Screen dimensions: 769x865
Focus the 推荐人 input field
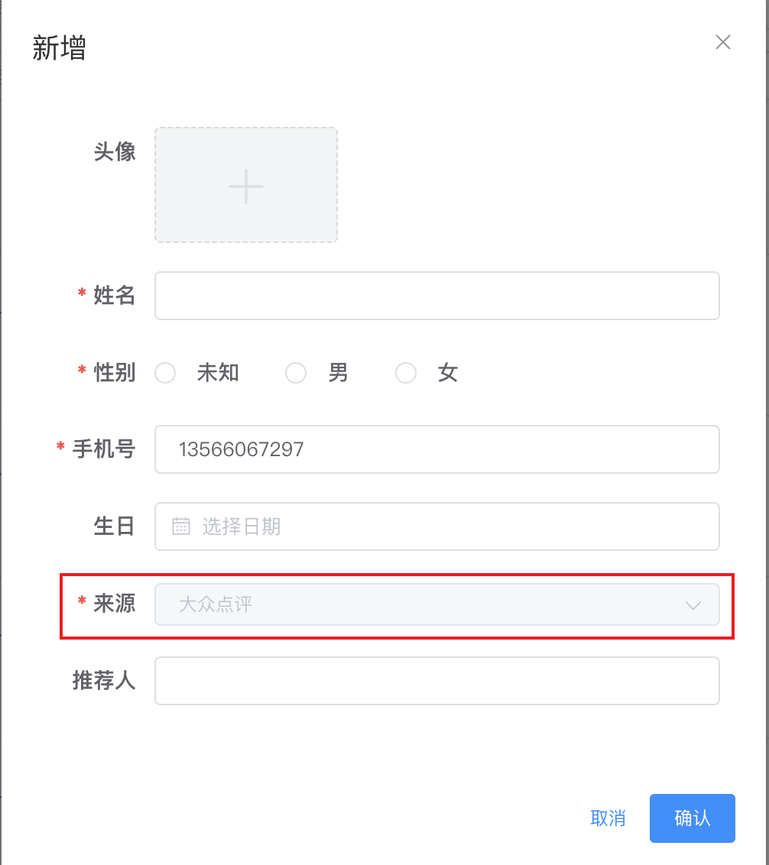436,681
